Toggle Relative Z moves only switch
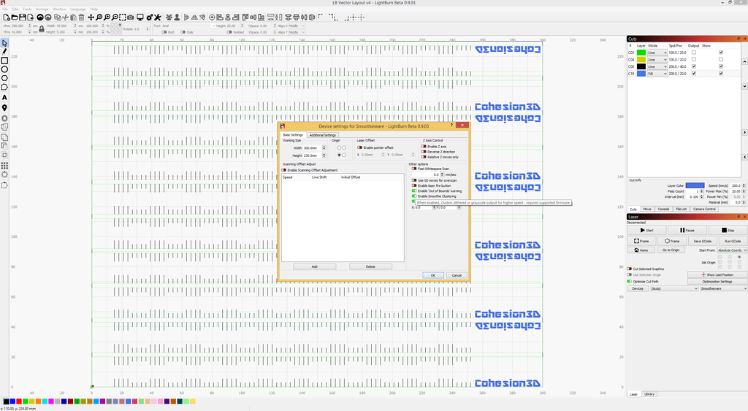 pyautogui.click(x=424, y=157)
